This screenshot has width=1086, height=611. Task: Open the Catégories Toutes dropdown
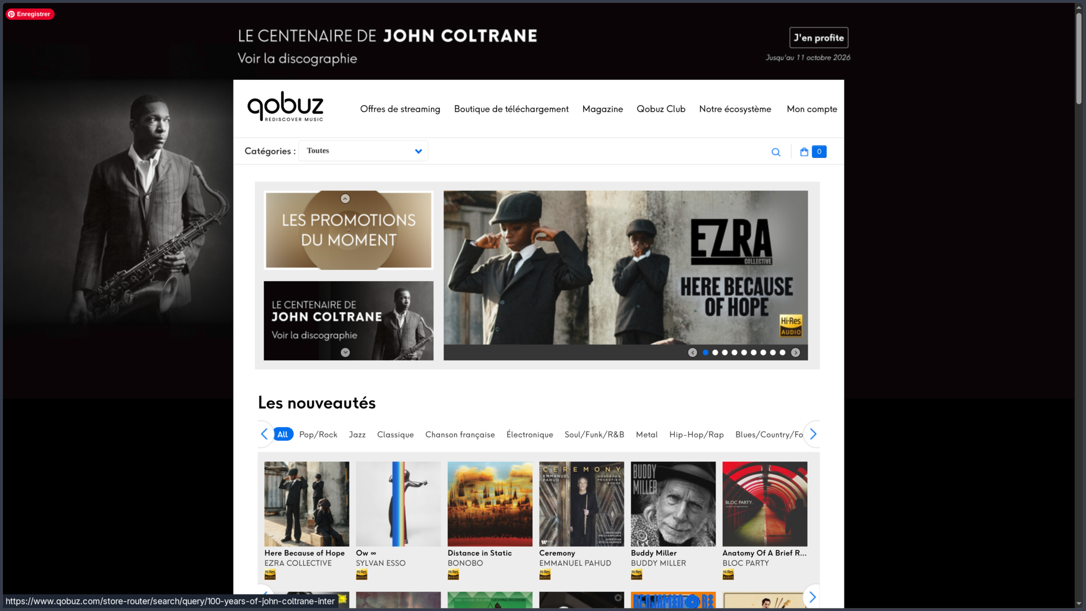click(x=363, y=151)
